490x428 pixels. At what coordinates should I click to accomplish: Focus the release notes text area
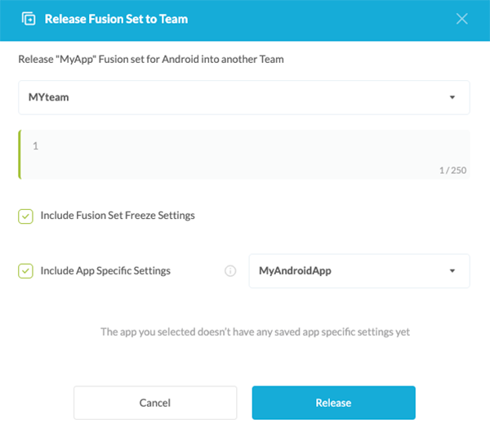coord(245,154)
